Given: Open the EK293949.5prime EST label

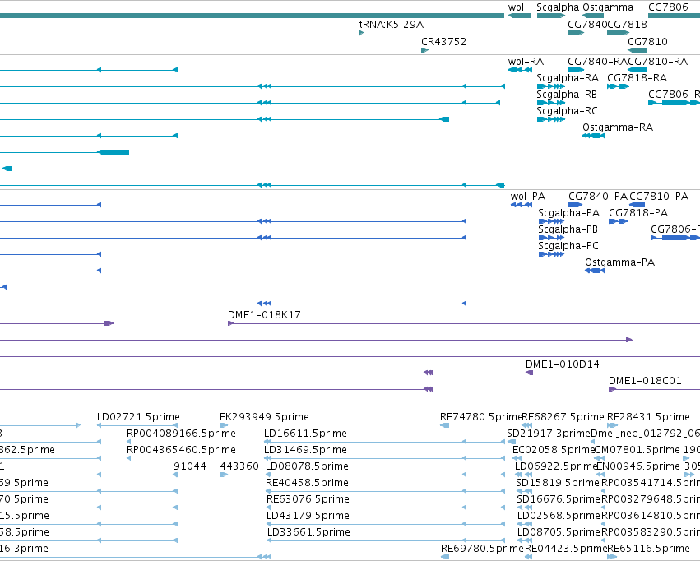Looking at the screenshot, I should (x=264, y=417).
